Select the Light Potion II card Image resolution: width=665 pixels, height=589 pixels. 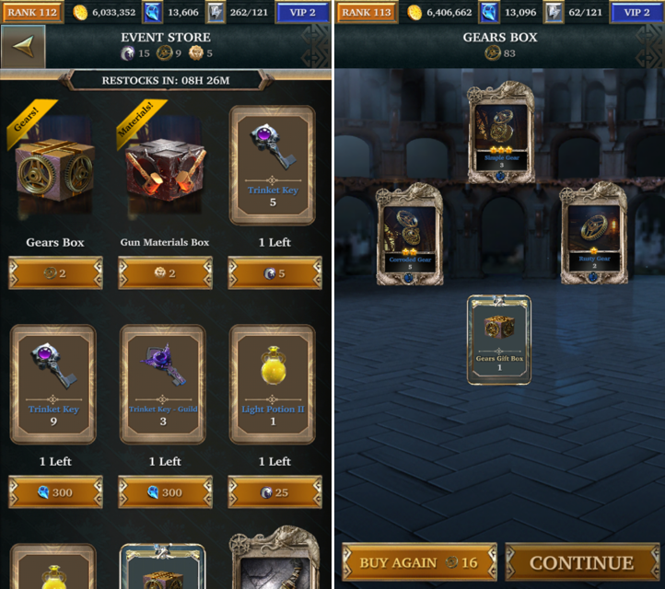coord(273,385)
